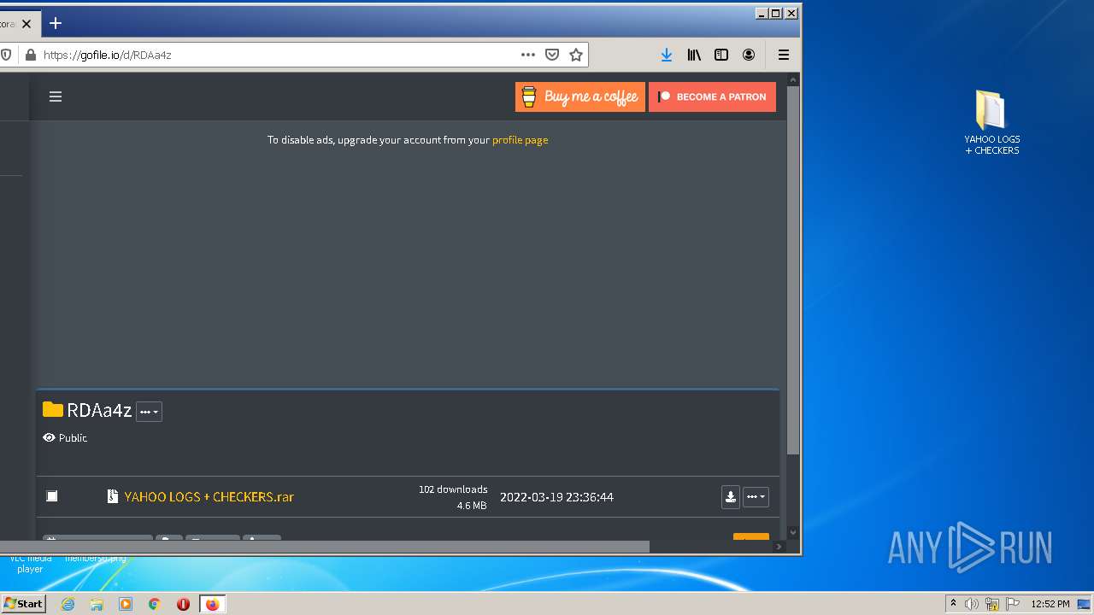Click the URL address bar
The width and height of the screenshot is (1094, 615).
tap(278, 55)
